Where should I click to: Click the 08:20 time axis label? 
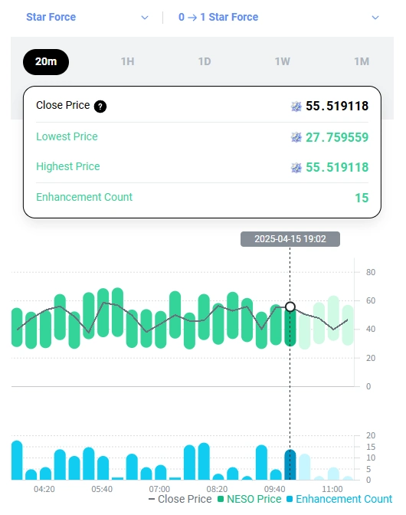[217, 489]
